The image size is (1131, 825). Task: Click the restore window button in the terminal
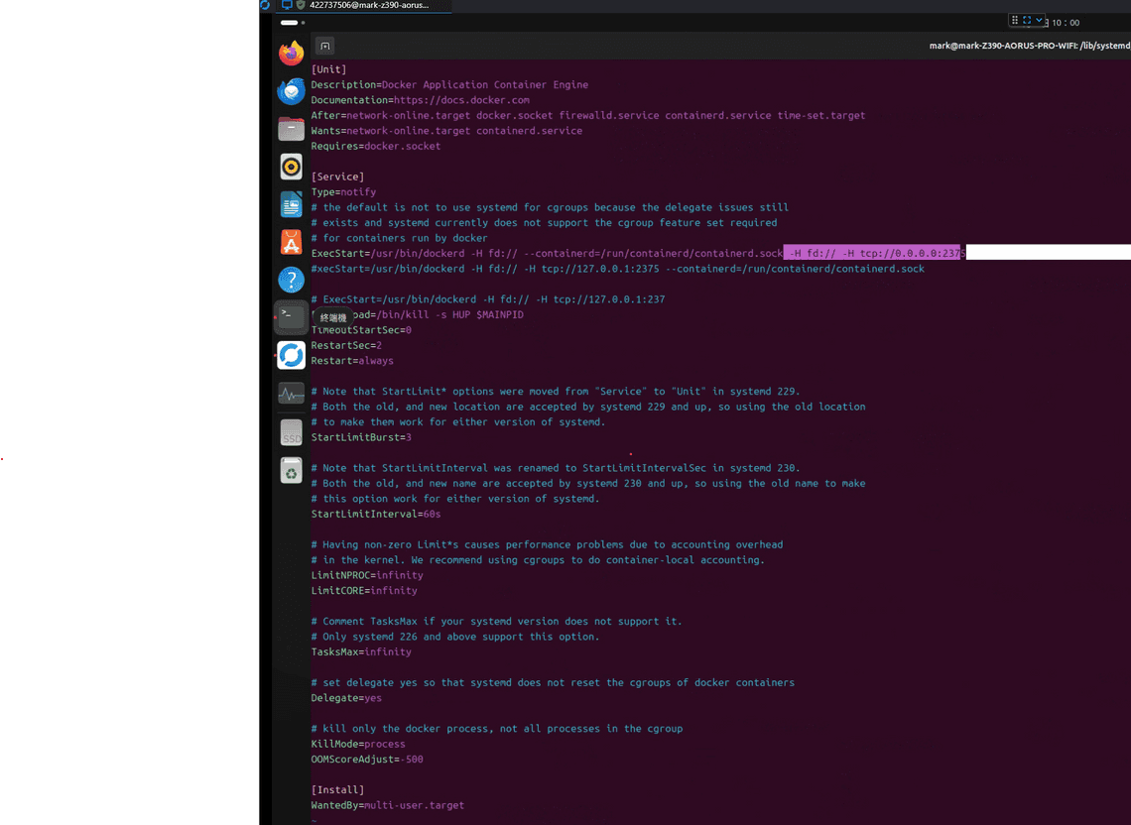(324, 45)
